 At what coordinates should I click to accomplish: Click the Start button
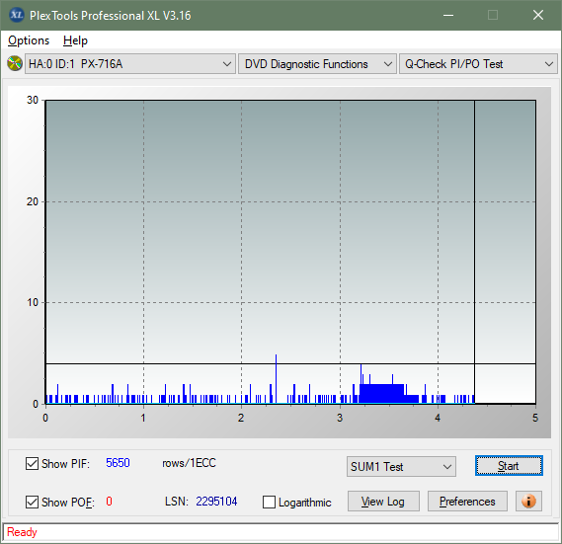point(509,466)
